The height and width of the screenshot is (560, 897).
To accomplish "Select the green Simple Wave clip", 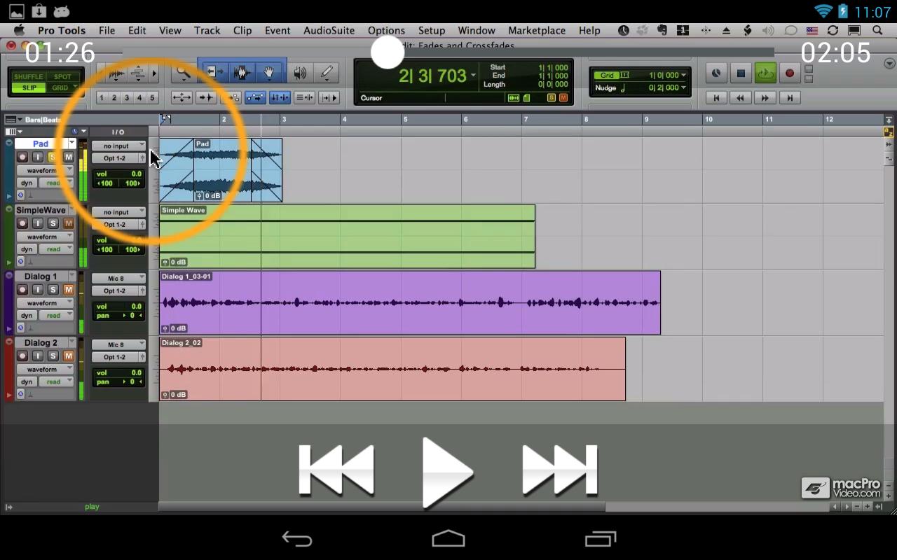I will (x=348, y=237).
